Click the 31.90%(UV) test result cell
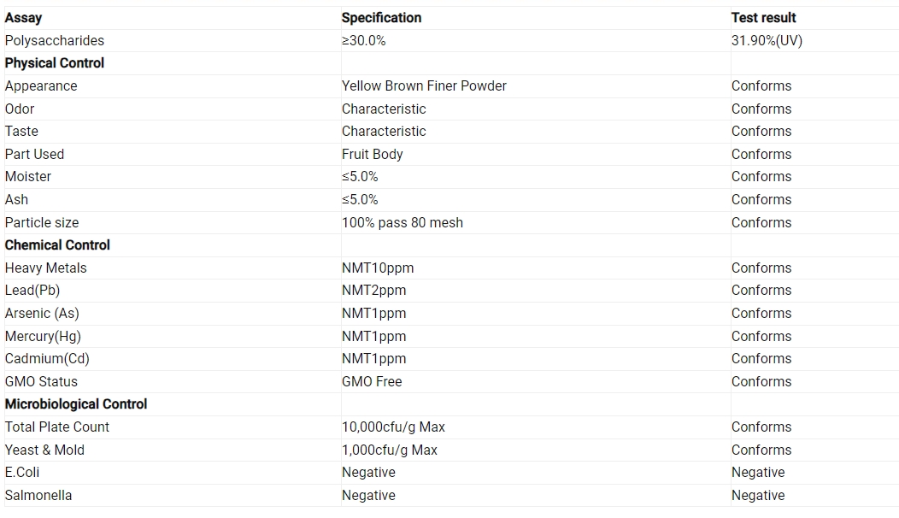899x518 pixels. (x=767, y=41)
